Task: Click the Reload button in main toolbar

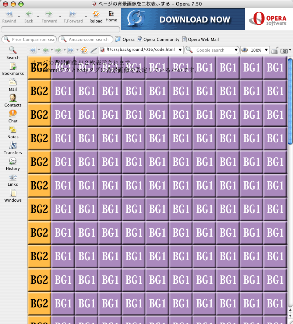Action: 96,16
